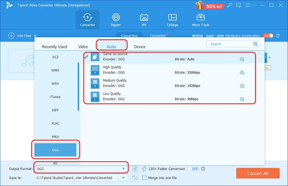Expand the Add Files dropdown arrow
The height and width of the screenshot is (186, 288).
[x=35, y=36]
